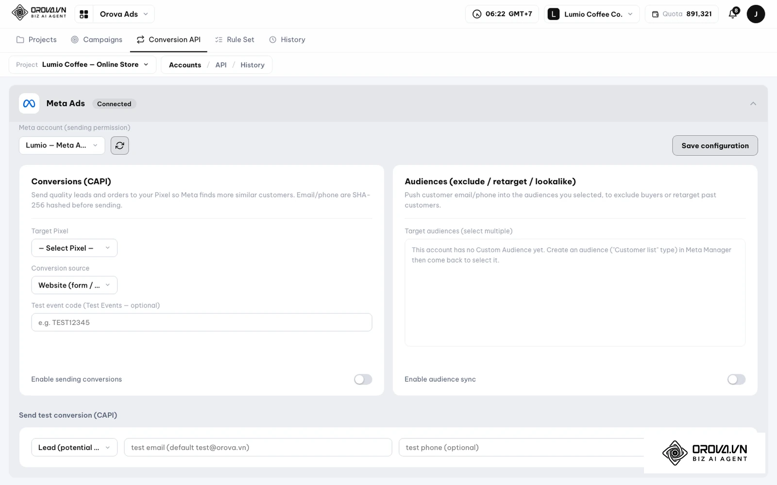
Task: Click the Conversions (CAPI) heading
Action: click(x=71, y=181)
